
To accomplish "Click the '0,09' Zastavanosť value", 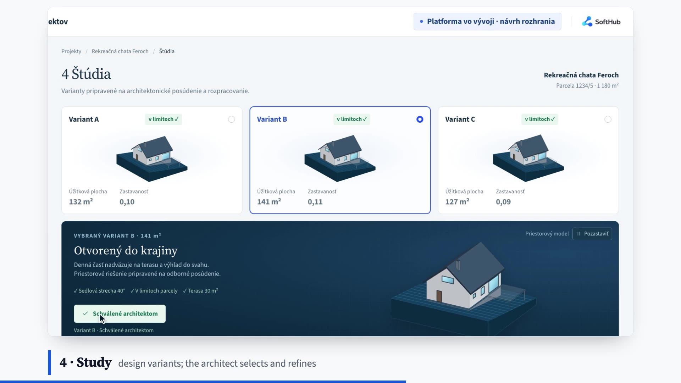I will tap(503, 202).
